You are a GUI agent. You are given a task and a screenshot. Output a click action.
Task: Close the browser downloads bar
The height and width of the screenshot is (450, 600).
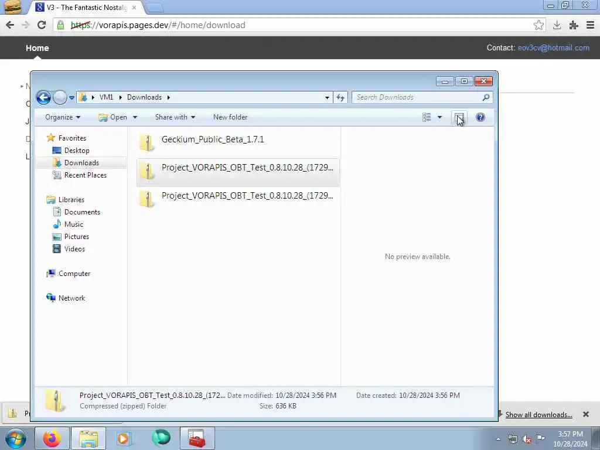[585, 414]
